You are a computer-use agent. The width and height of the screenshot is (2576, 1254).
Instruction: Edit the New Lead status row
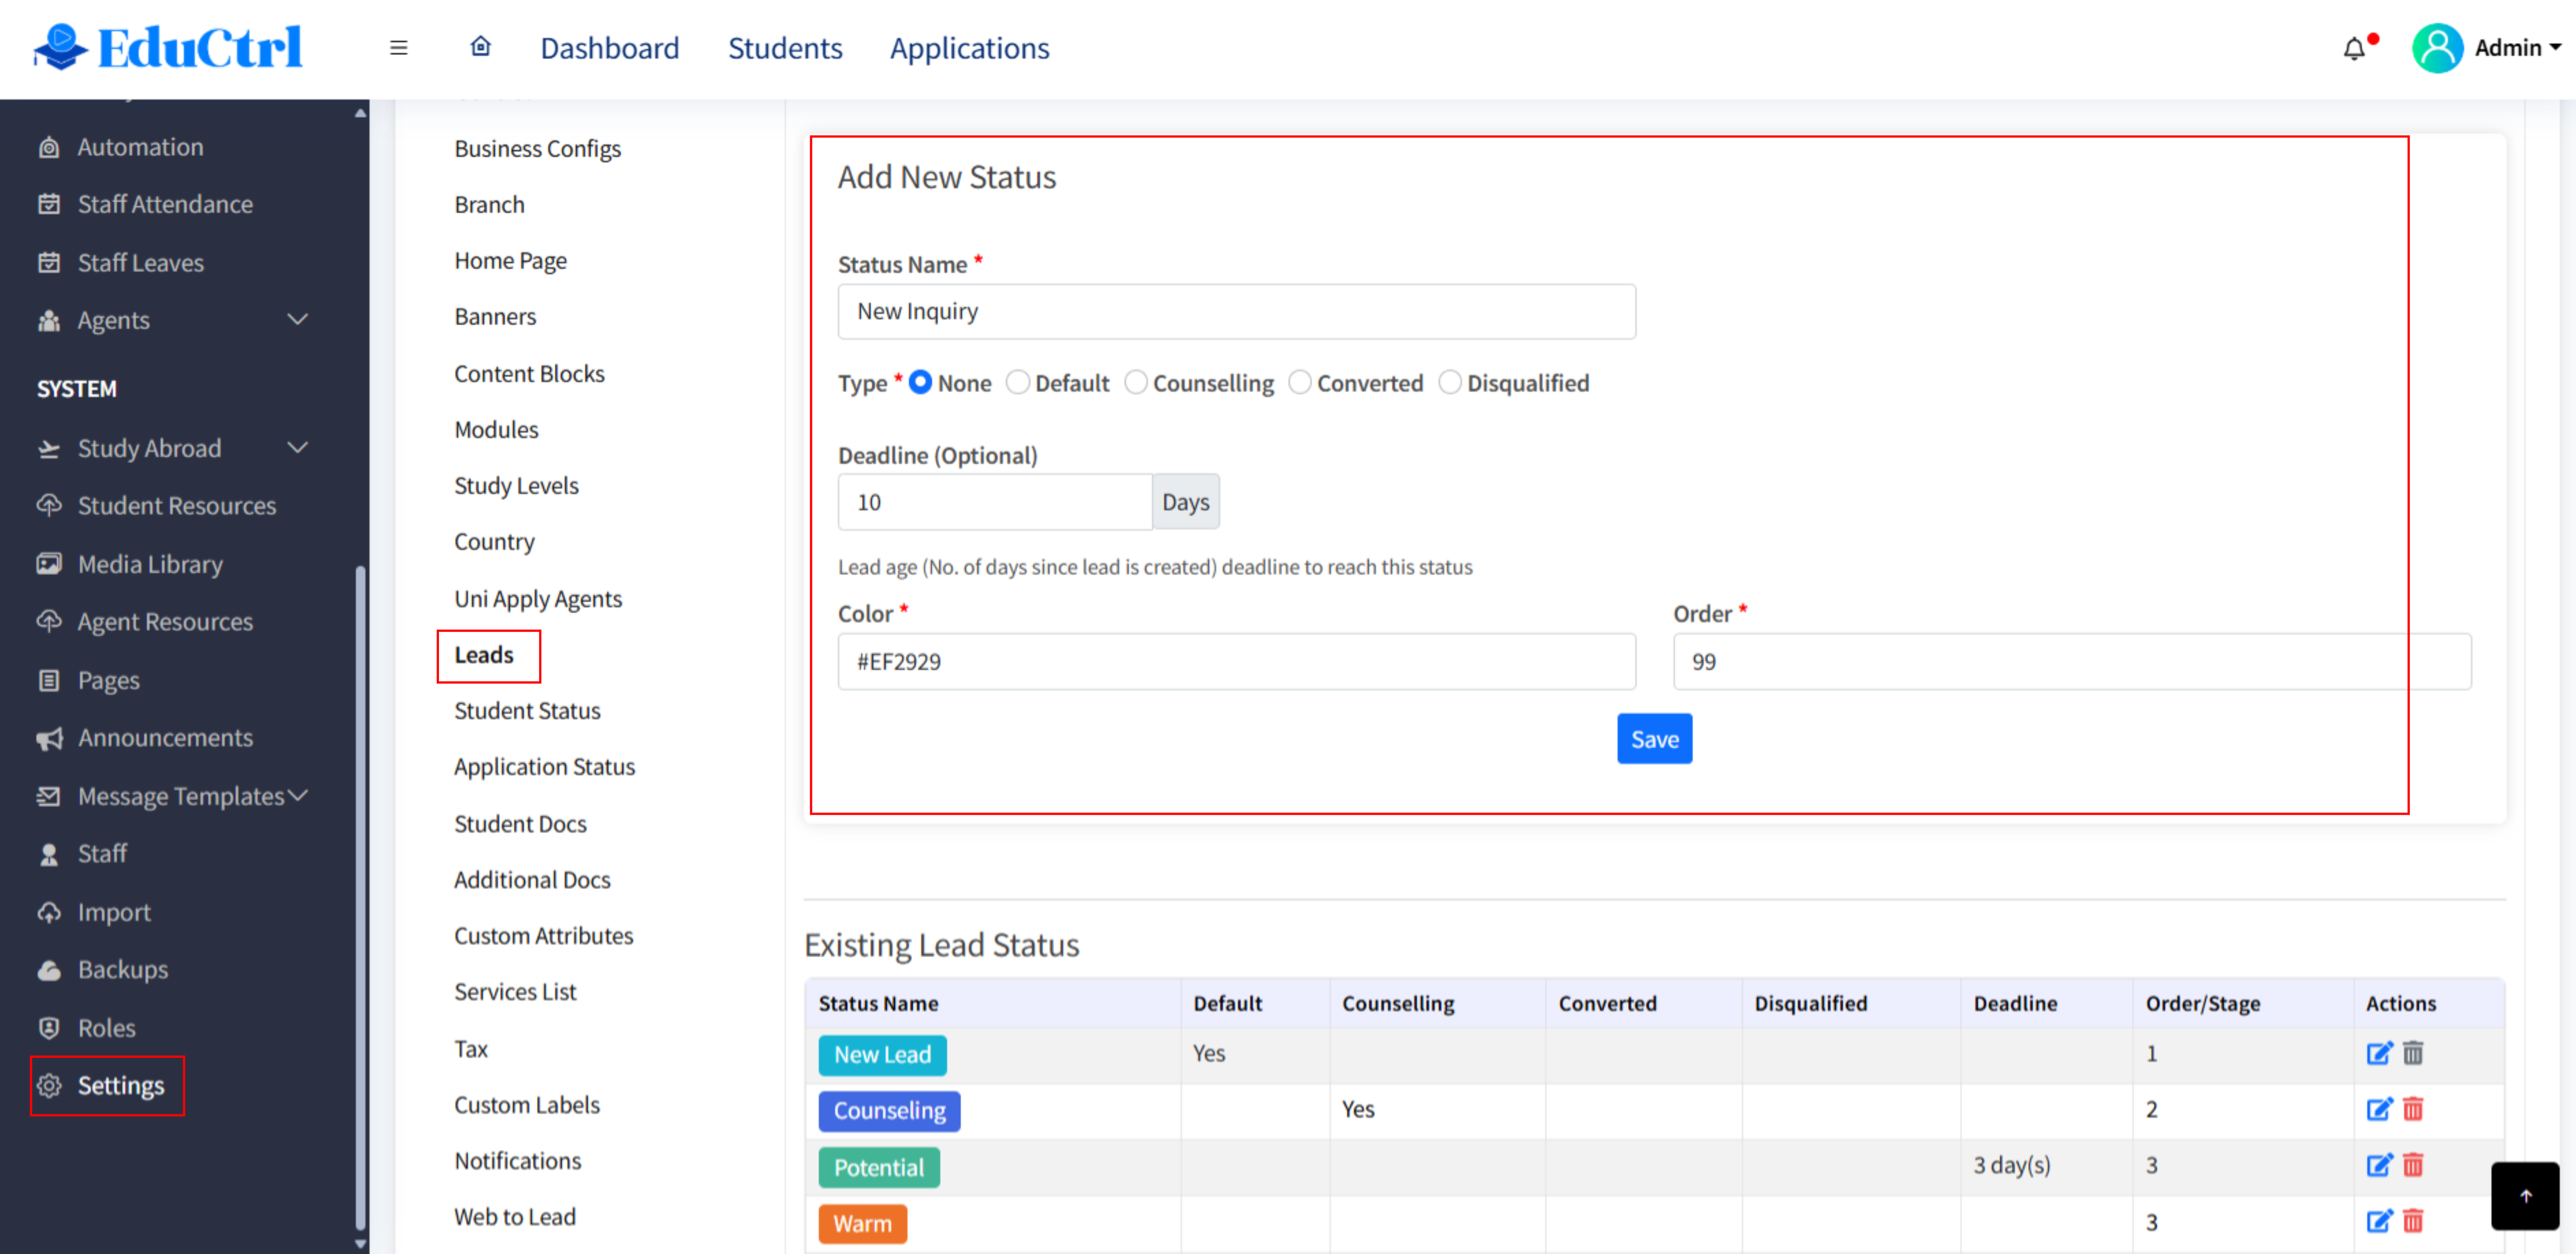pos(2378,1053)
